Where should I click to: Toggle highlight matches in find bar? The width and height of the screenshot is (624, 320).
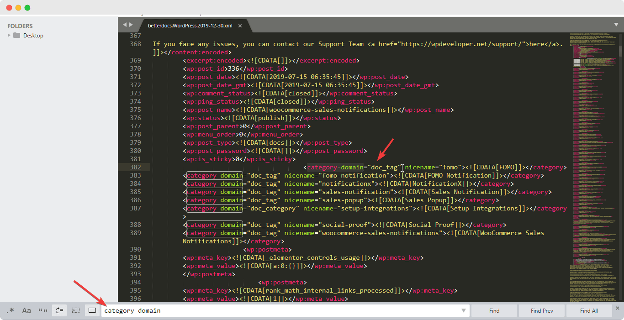click(92, 310)
